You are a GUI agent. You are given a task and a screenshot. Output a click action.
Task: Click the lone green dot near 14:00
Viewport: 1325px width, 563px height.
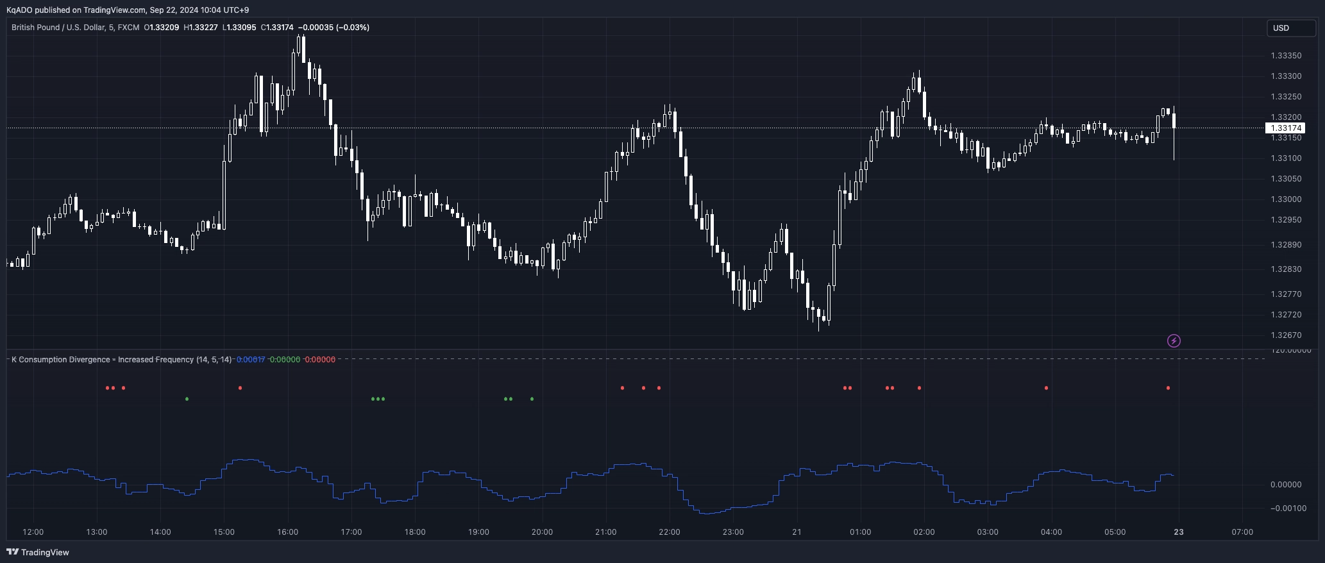[x=187, y=399]
